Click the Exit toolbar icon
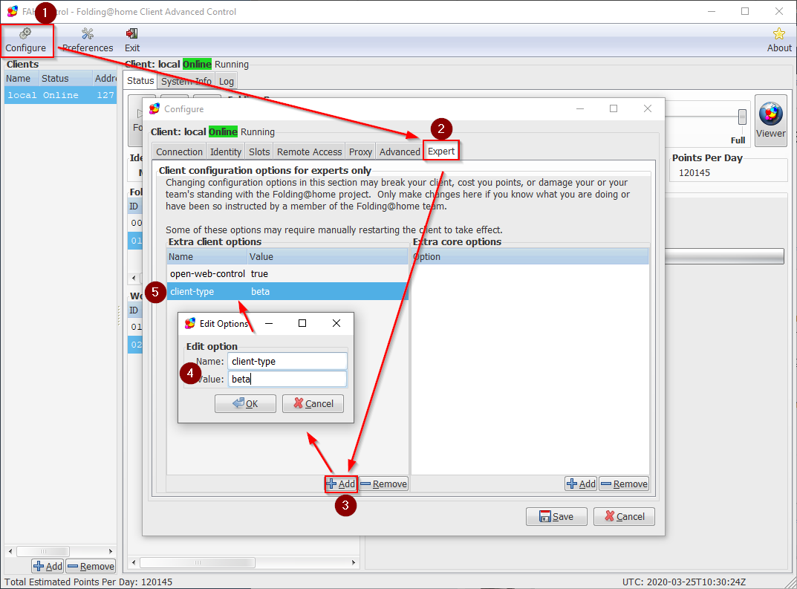 pos(132,40)
